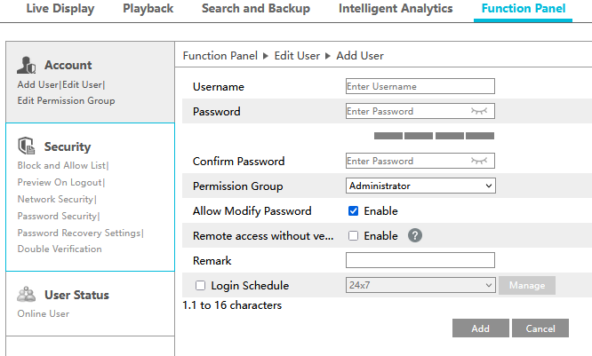Screen dimensions: 592x356
Task: Click the password strength indicator bar
Action: pyautogui.click(x=434, y=136)
